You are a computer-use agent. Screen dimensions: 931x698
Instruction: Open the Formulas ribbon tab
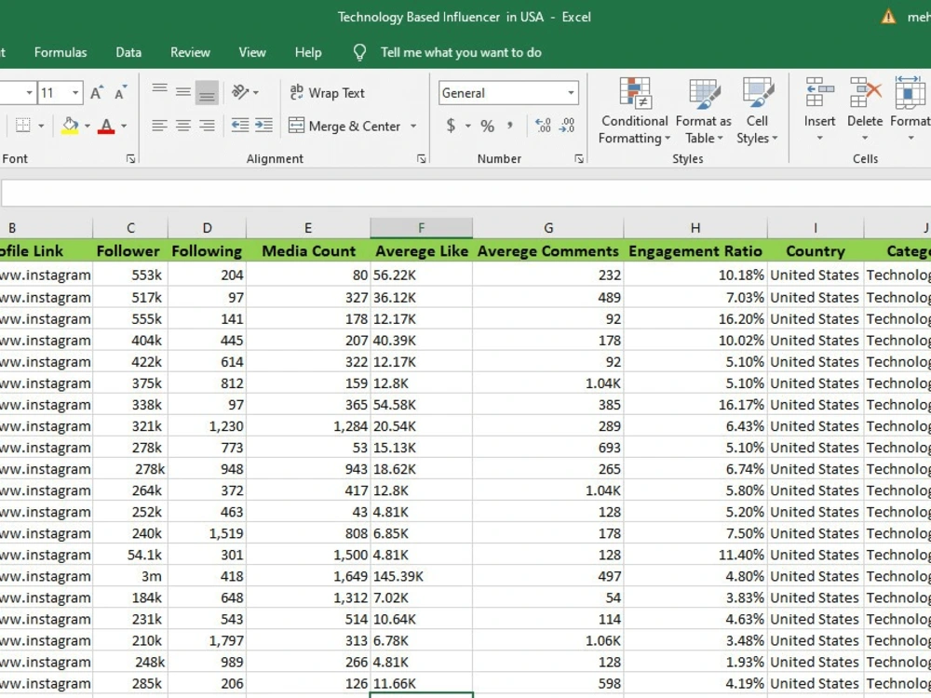(61, 52)
